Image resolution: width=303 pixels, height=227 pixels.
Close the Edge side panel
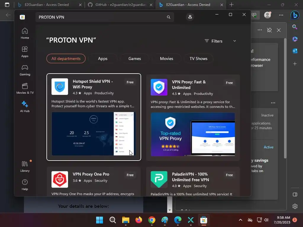[x=279, y=30]
